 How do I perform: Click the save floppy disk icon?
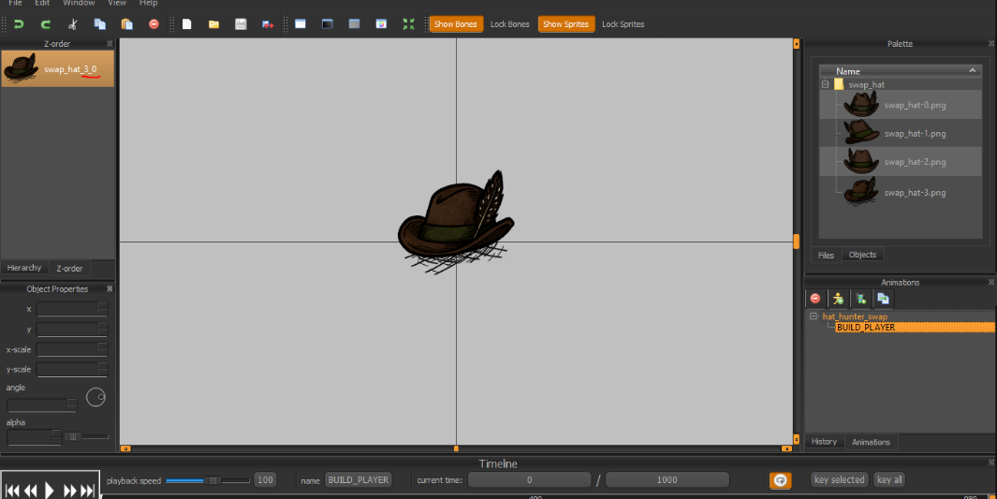coord(241,24)
